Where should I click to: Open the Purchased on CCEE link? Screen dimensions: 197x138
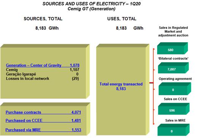pyautogui.click(x=43, y=121)
